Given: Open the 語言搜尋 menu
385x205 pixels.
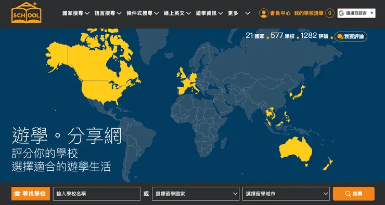Looking at the screenshot, I should (x=108, y=13).
